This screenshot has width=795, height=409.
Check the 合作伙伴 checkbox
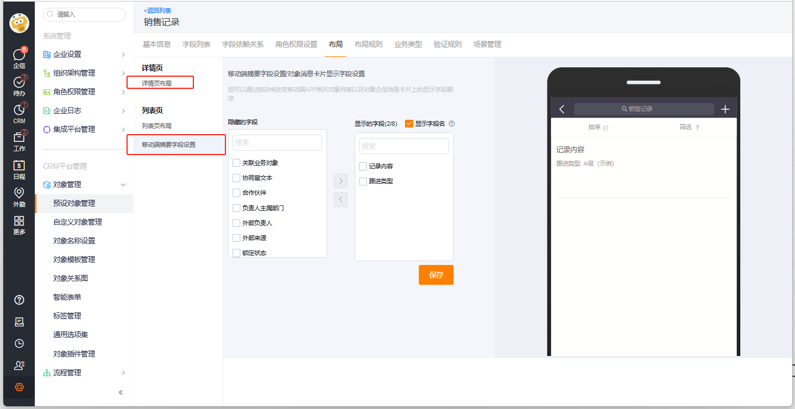pyautogui.click(x=236, y=193)
